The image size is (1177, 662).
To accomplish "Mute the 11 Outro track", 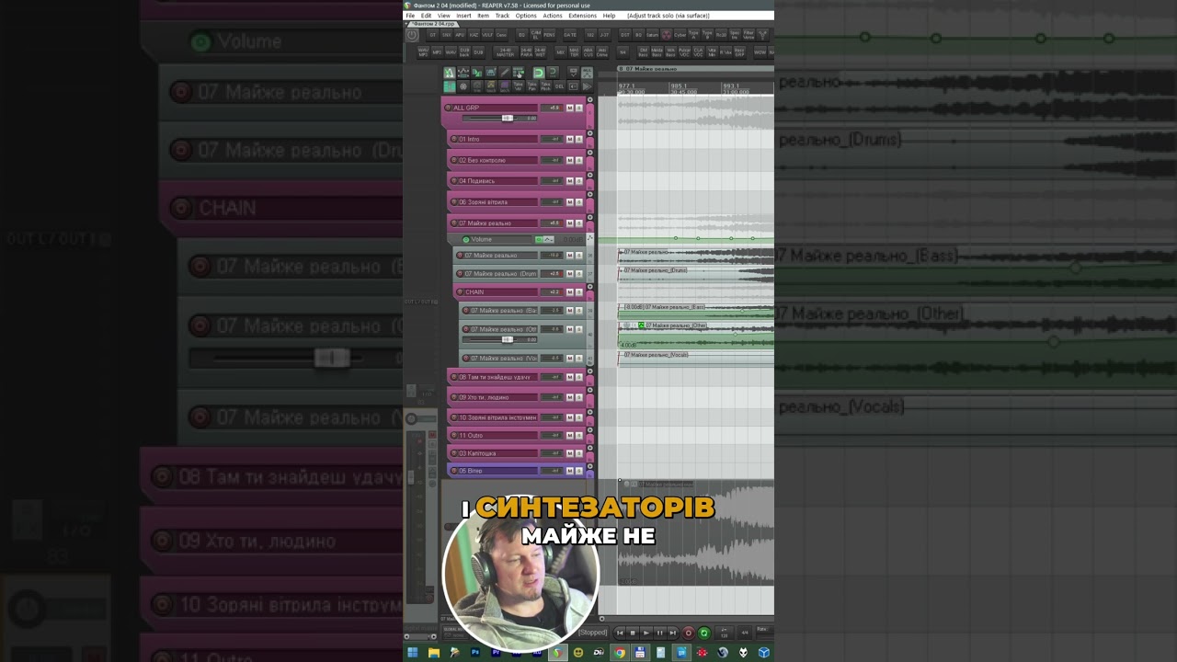I will pos(570,435).
